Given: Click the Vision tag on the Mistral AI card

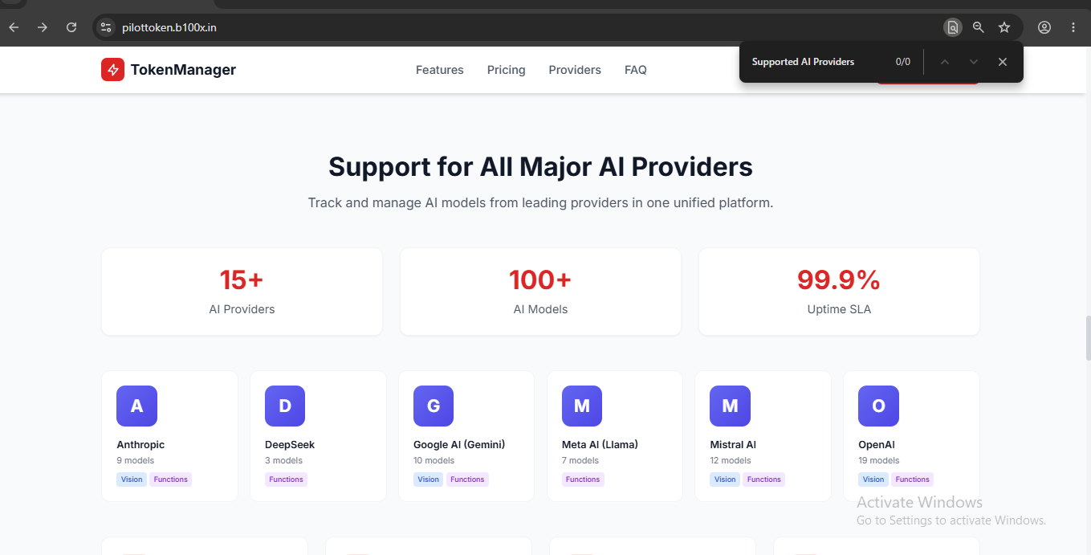Looking at the screenshot, I should click(725, 480).
